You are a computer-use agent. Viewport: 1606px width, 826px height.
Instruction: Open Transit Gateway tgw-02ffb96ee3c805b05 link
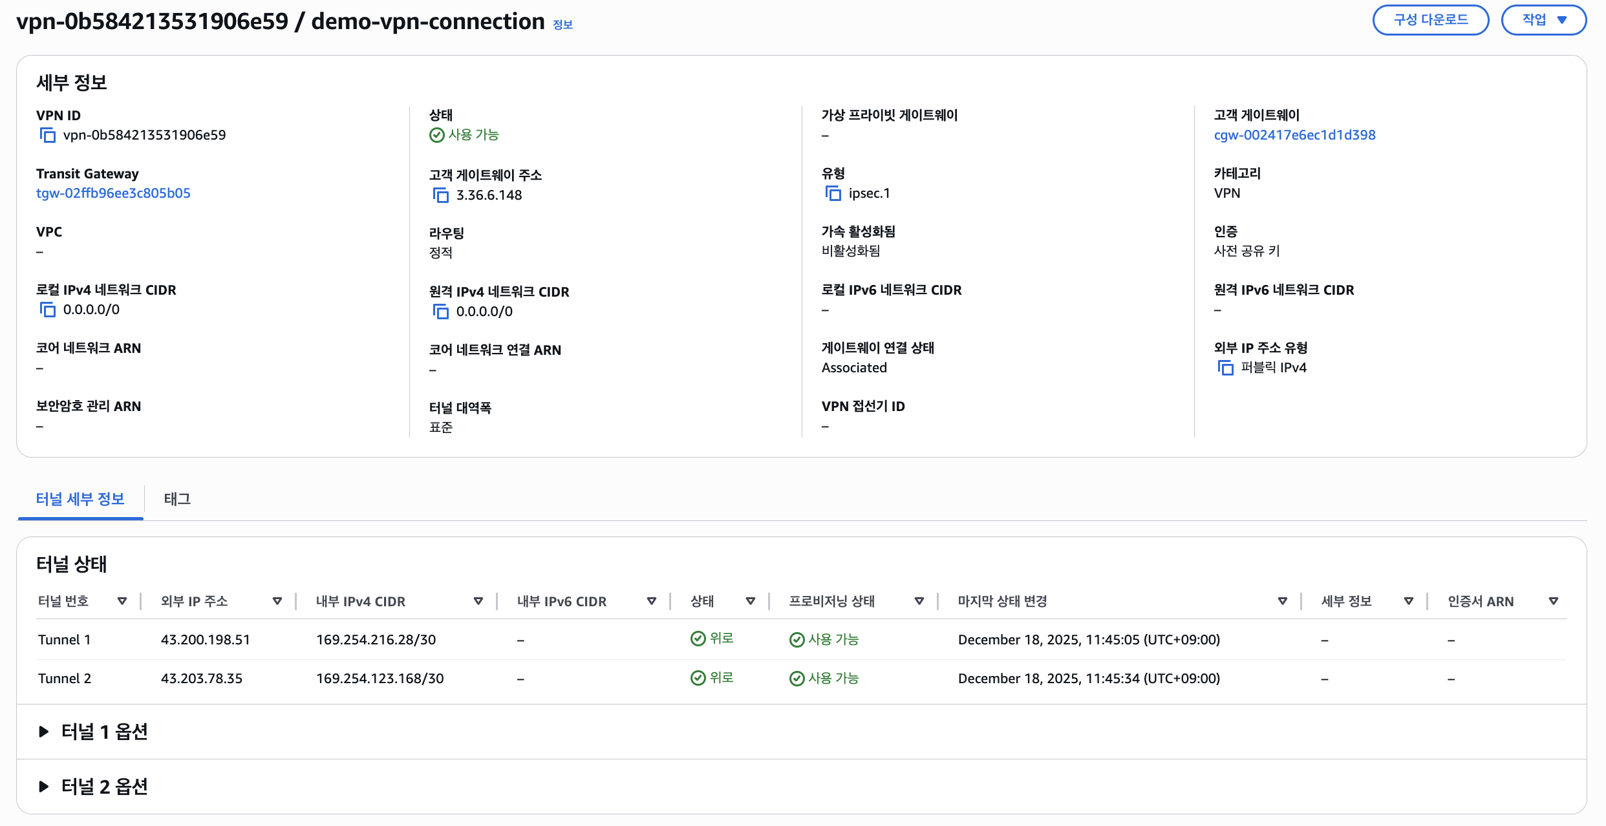113,193
